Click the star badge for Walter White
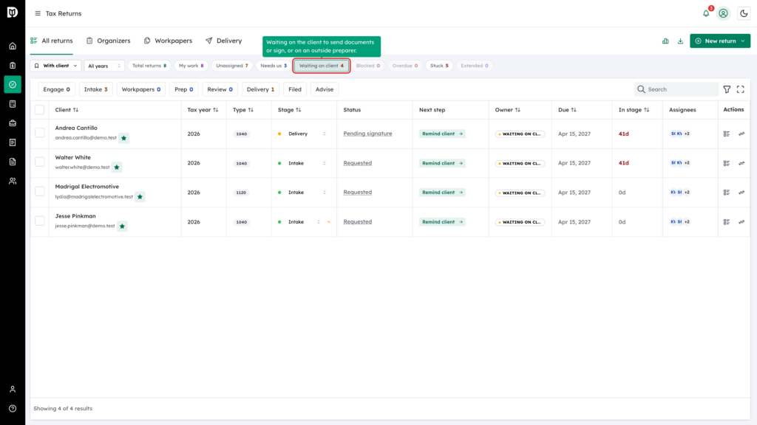This screenshot has width=757, height=425. pos(117,167)
